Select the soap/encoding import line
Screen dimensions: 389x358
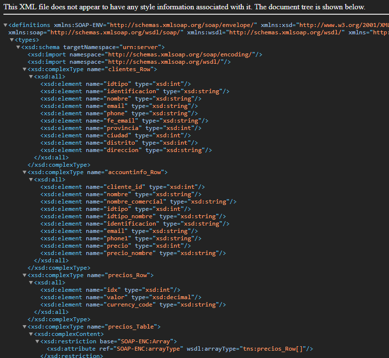[145, 54]
